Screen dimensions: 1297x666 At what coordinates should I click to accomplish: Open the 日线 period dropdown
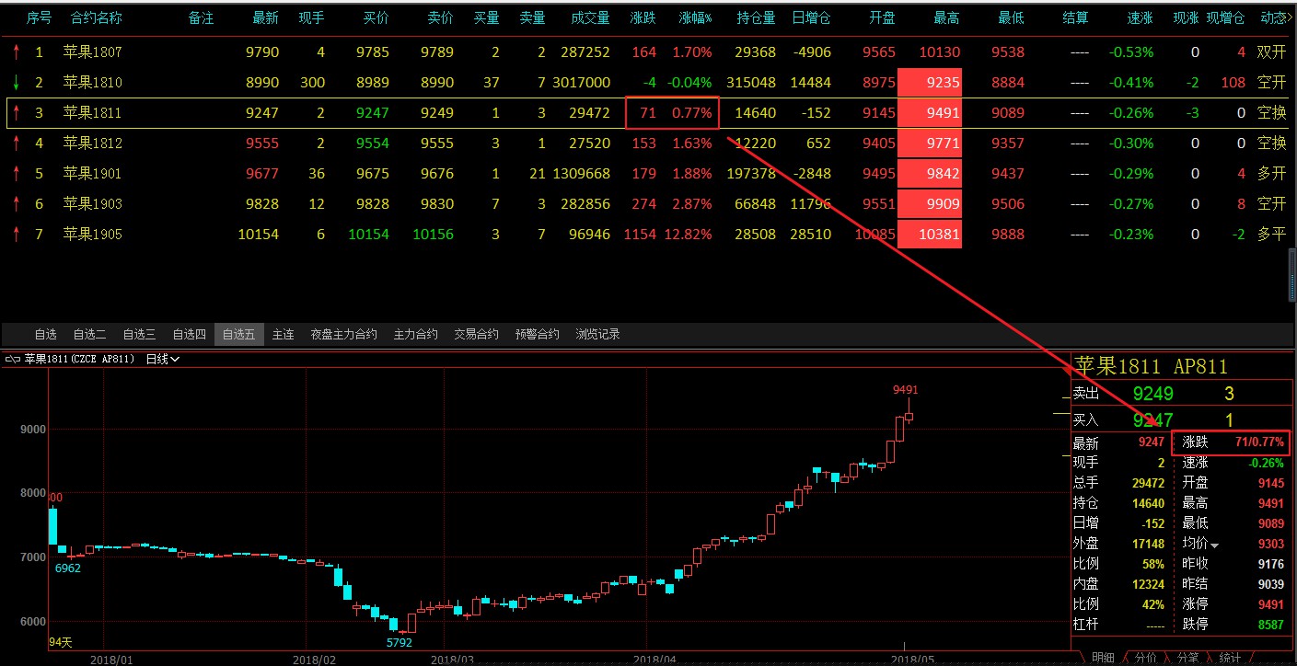coord(163,359)
